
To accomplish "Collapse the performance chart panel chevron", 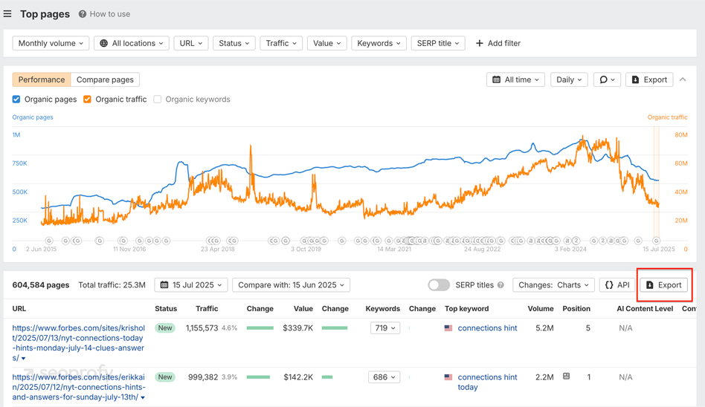I will (x=683, y=79).
